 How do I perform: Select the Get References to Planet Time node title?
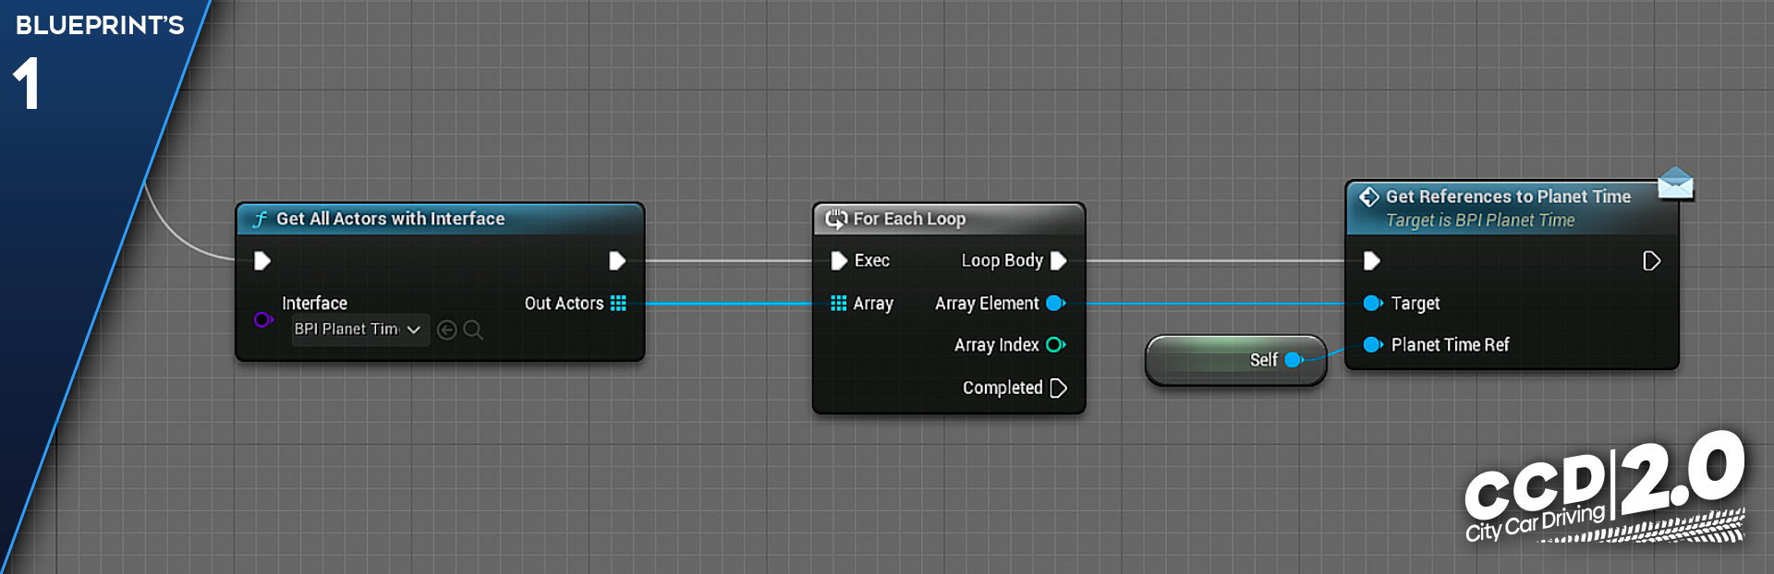point(1508,197)
